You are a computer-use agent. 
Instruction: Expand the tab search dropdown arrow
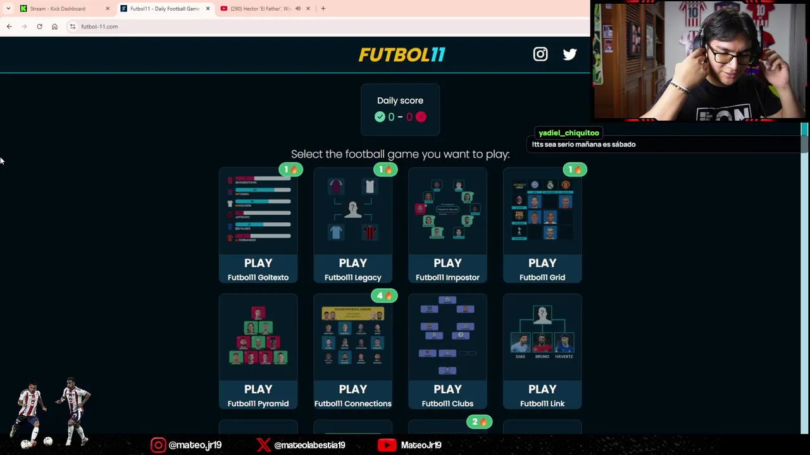8,9
